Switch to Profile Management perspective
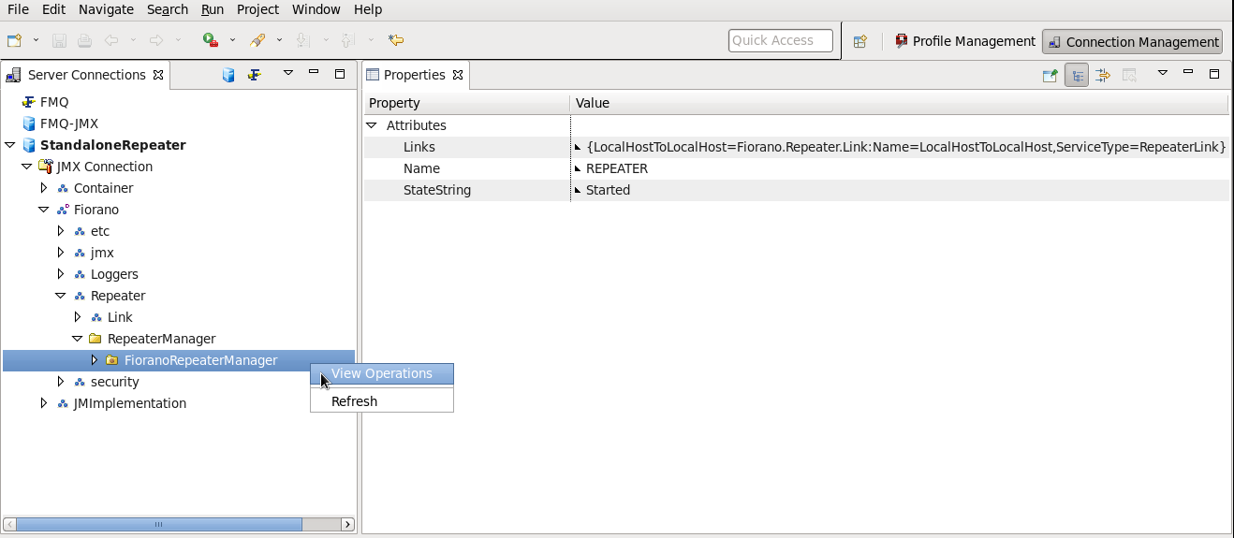This screenshot has height=538, width=1234. 965,41
